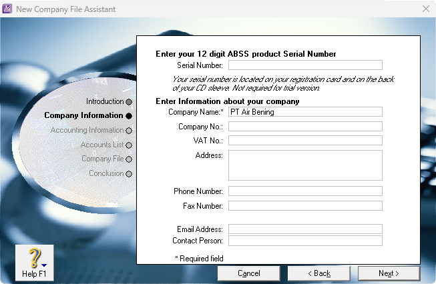Go back with the < Back button
The height and width of the screenshot is (284, 436).
coord(319,273)
